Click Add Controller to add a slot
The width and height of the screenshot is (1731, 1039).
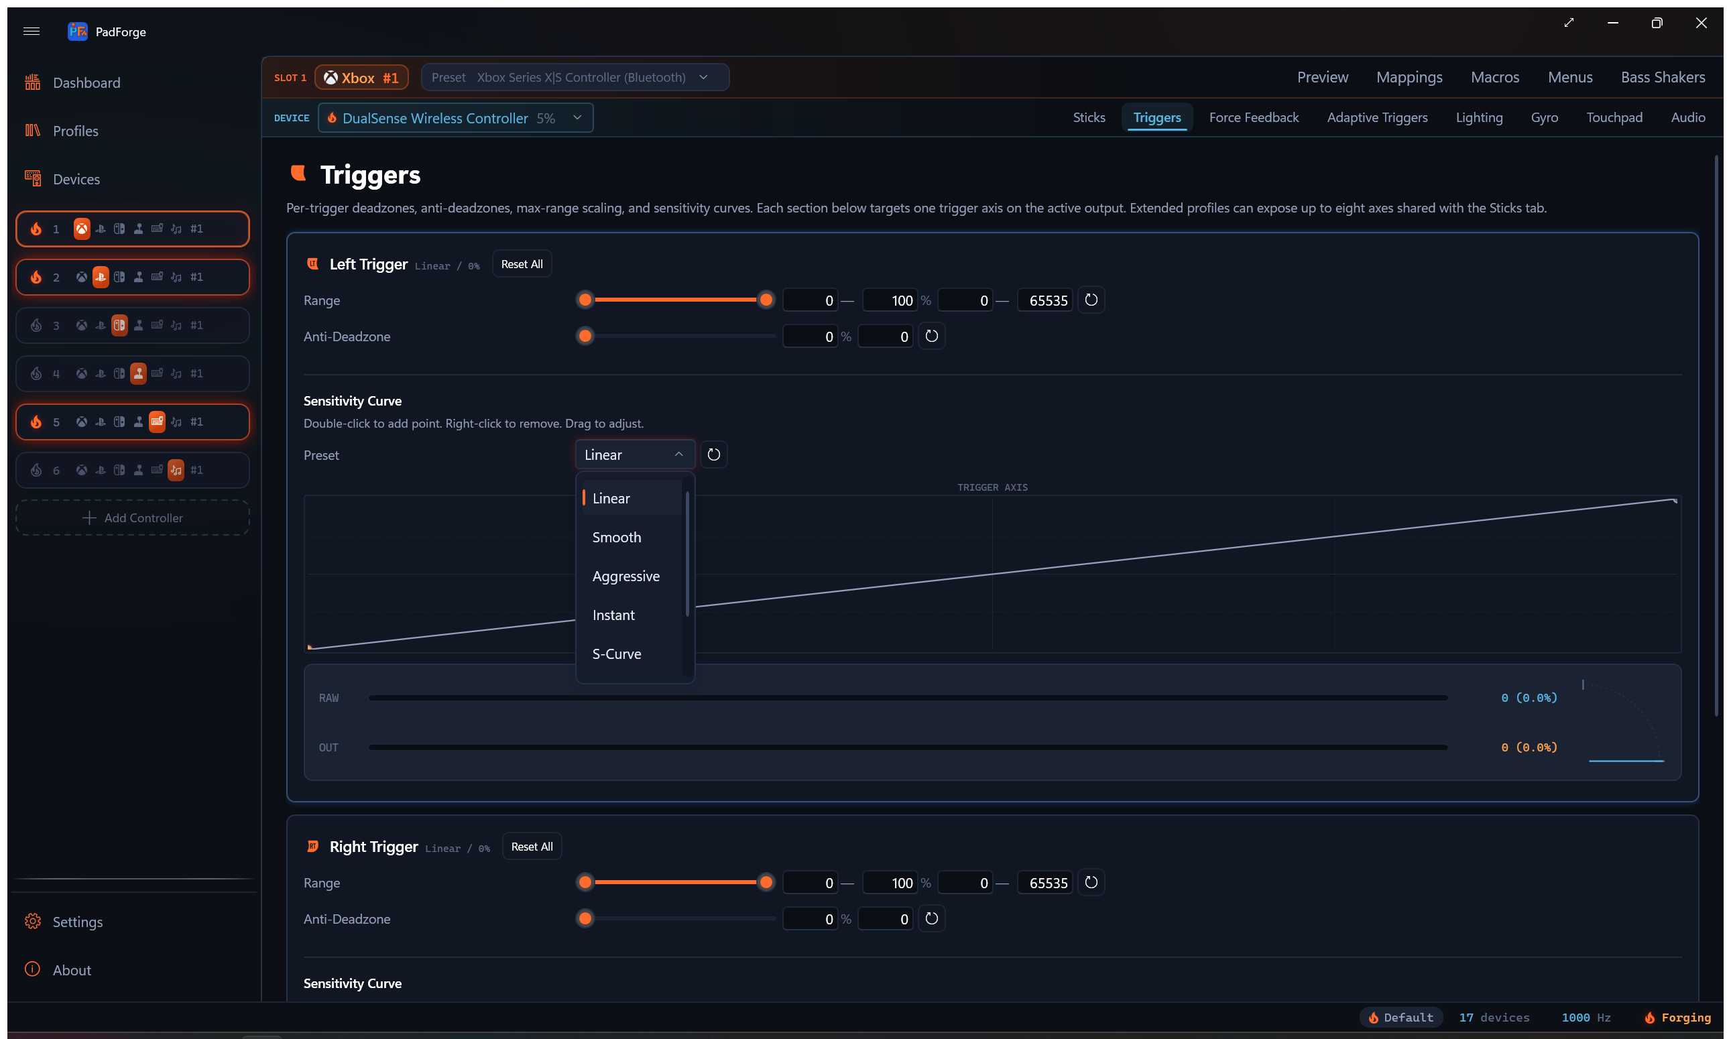coord(132,518)
